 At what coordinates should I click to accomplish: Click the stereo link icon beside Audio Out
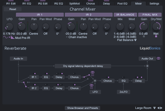pyautogui.click(x=158, y=58)
